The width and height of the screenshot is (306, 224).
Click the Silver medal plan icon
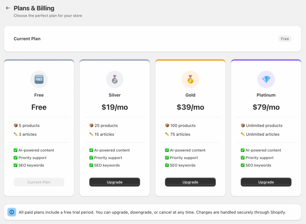[x=115, y=79]
